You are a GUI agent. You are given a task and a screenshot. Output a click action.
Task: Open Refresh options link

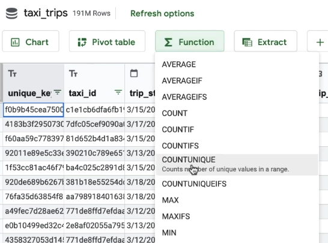click(x=162, y=13)
